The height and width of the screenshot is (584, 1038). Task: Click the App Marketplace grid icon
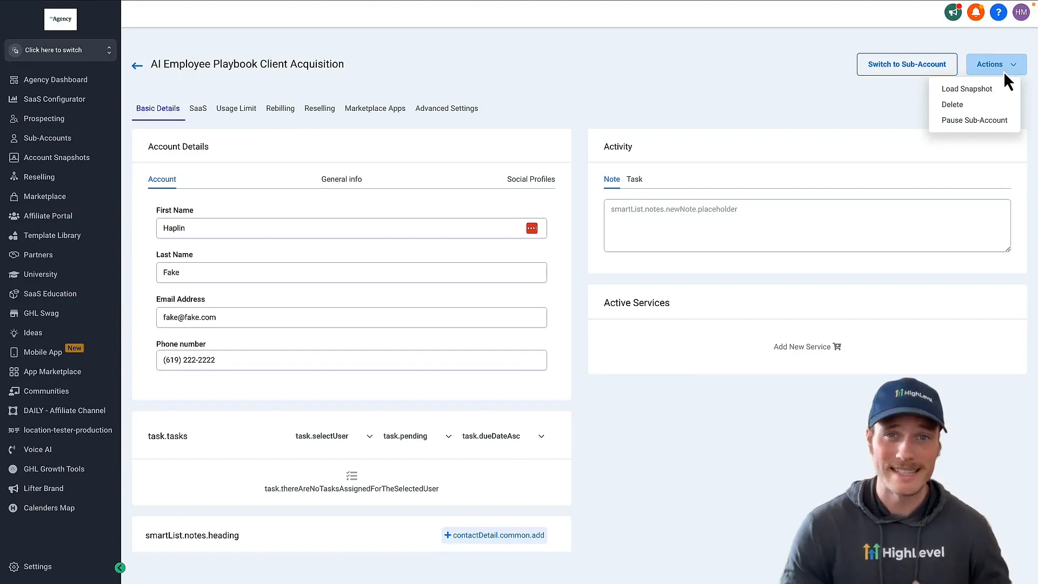tap(14, 371)
